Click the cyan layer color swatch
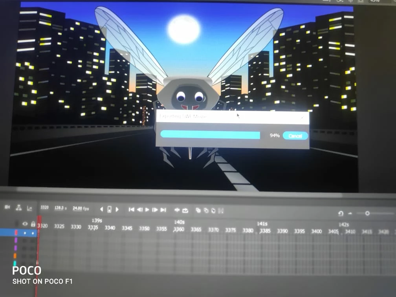 (x=15, y=263)
